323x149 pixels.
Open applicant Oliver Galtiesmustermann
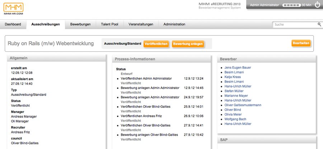pyautogui.click(x=243, y=105)
